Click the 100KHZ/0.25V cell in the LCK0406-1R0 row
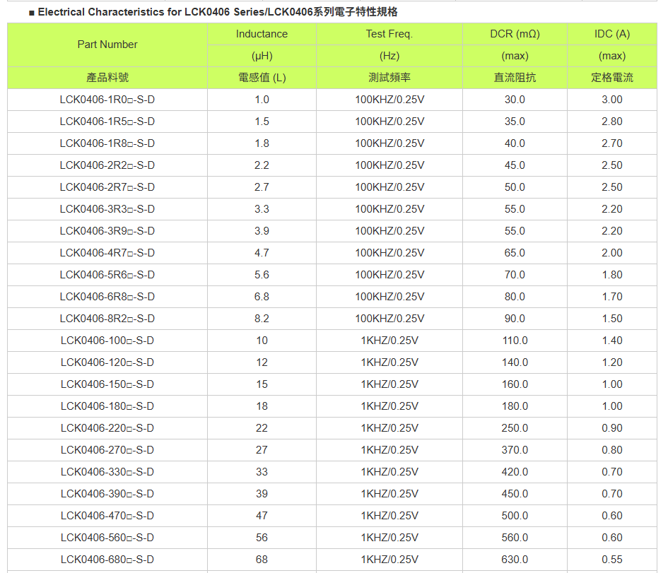The height and width of the screenshot is (573, 668). point(389,100)
